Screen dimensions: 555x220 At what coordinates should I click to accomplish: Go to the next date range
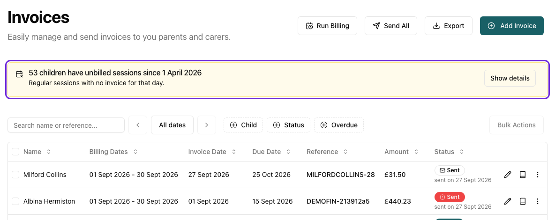tap(207, 125)
